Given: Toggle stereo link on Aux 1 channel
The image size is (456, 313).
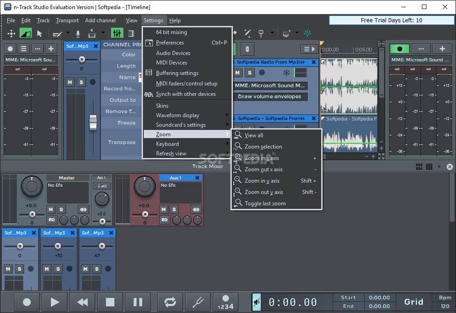Looking at the screenshot, I should (196, 209).
